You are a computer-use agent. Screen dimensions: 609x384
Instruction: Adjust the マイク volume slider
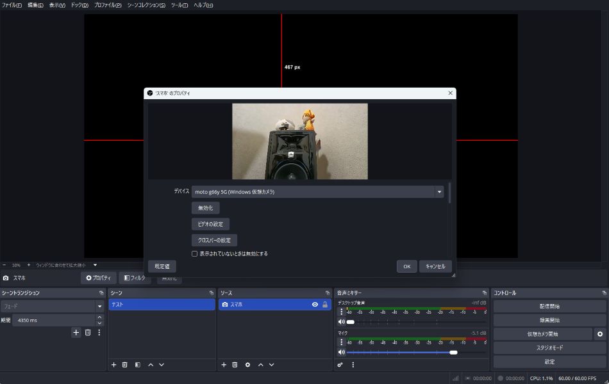pos(453,352)
